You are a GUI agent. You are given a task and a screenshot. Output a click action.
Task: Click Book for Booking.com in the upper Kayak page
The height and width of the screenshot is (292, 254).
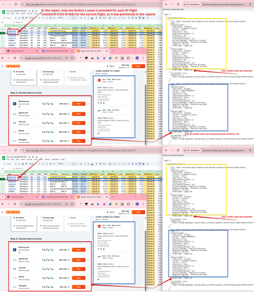click(78, 104)
